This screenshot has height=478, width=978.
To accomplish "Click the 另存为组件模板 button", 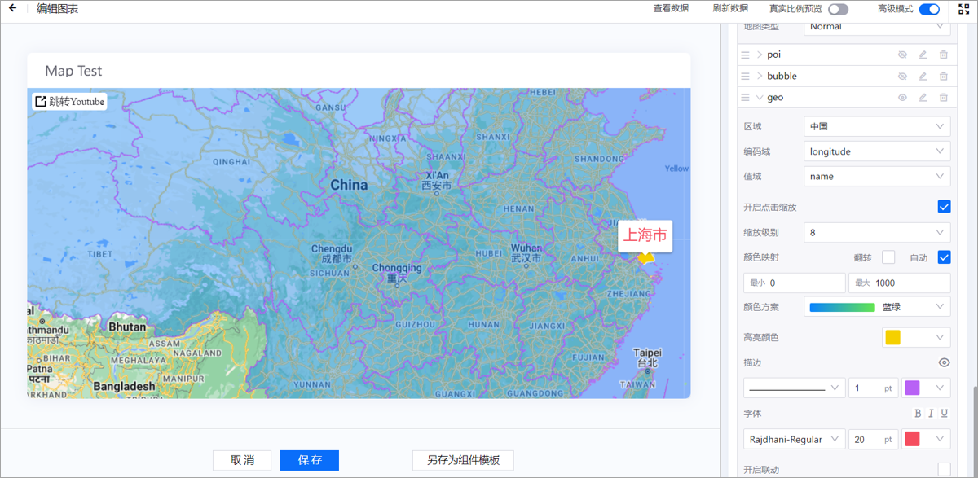I will (x=463, y=460).
